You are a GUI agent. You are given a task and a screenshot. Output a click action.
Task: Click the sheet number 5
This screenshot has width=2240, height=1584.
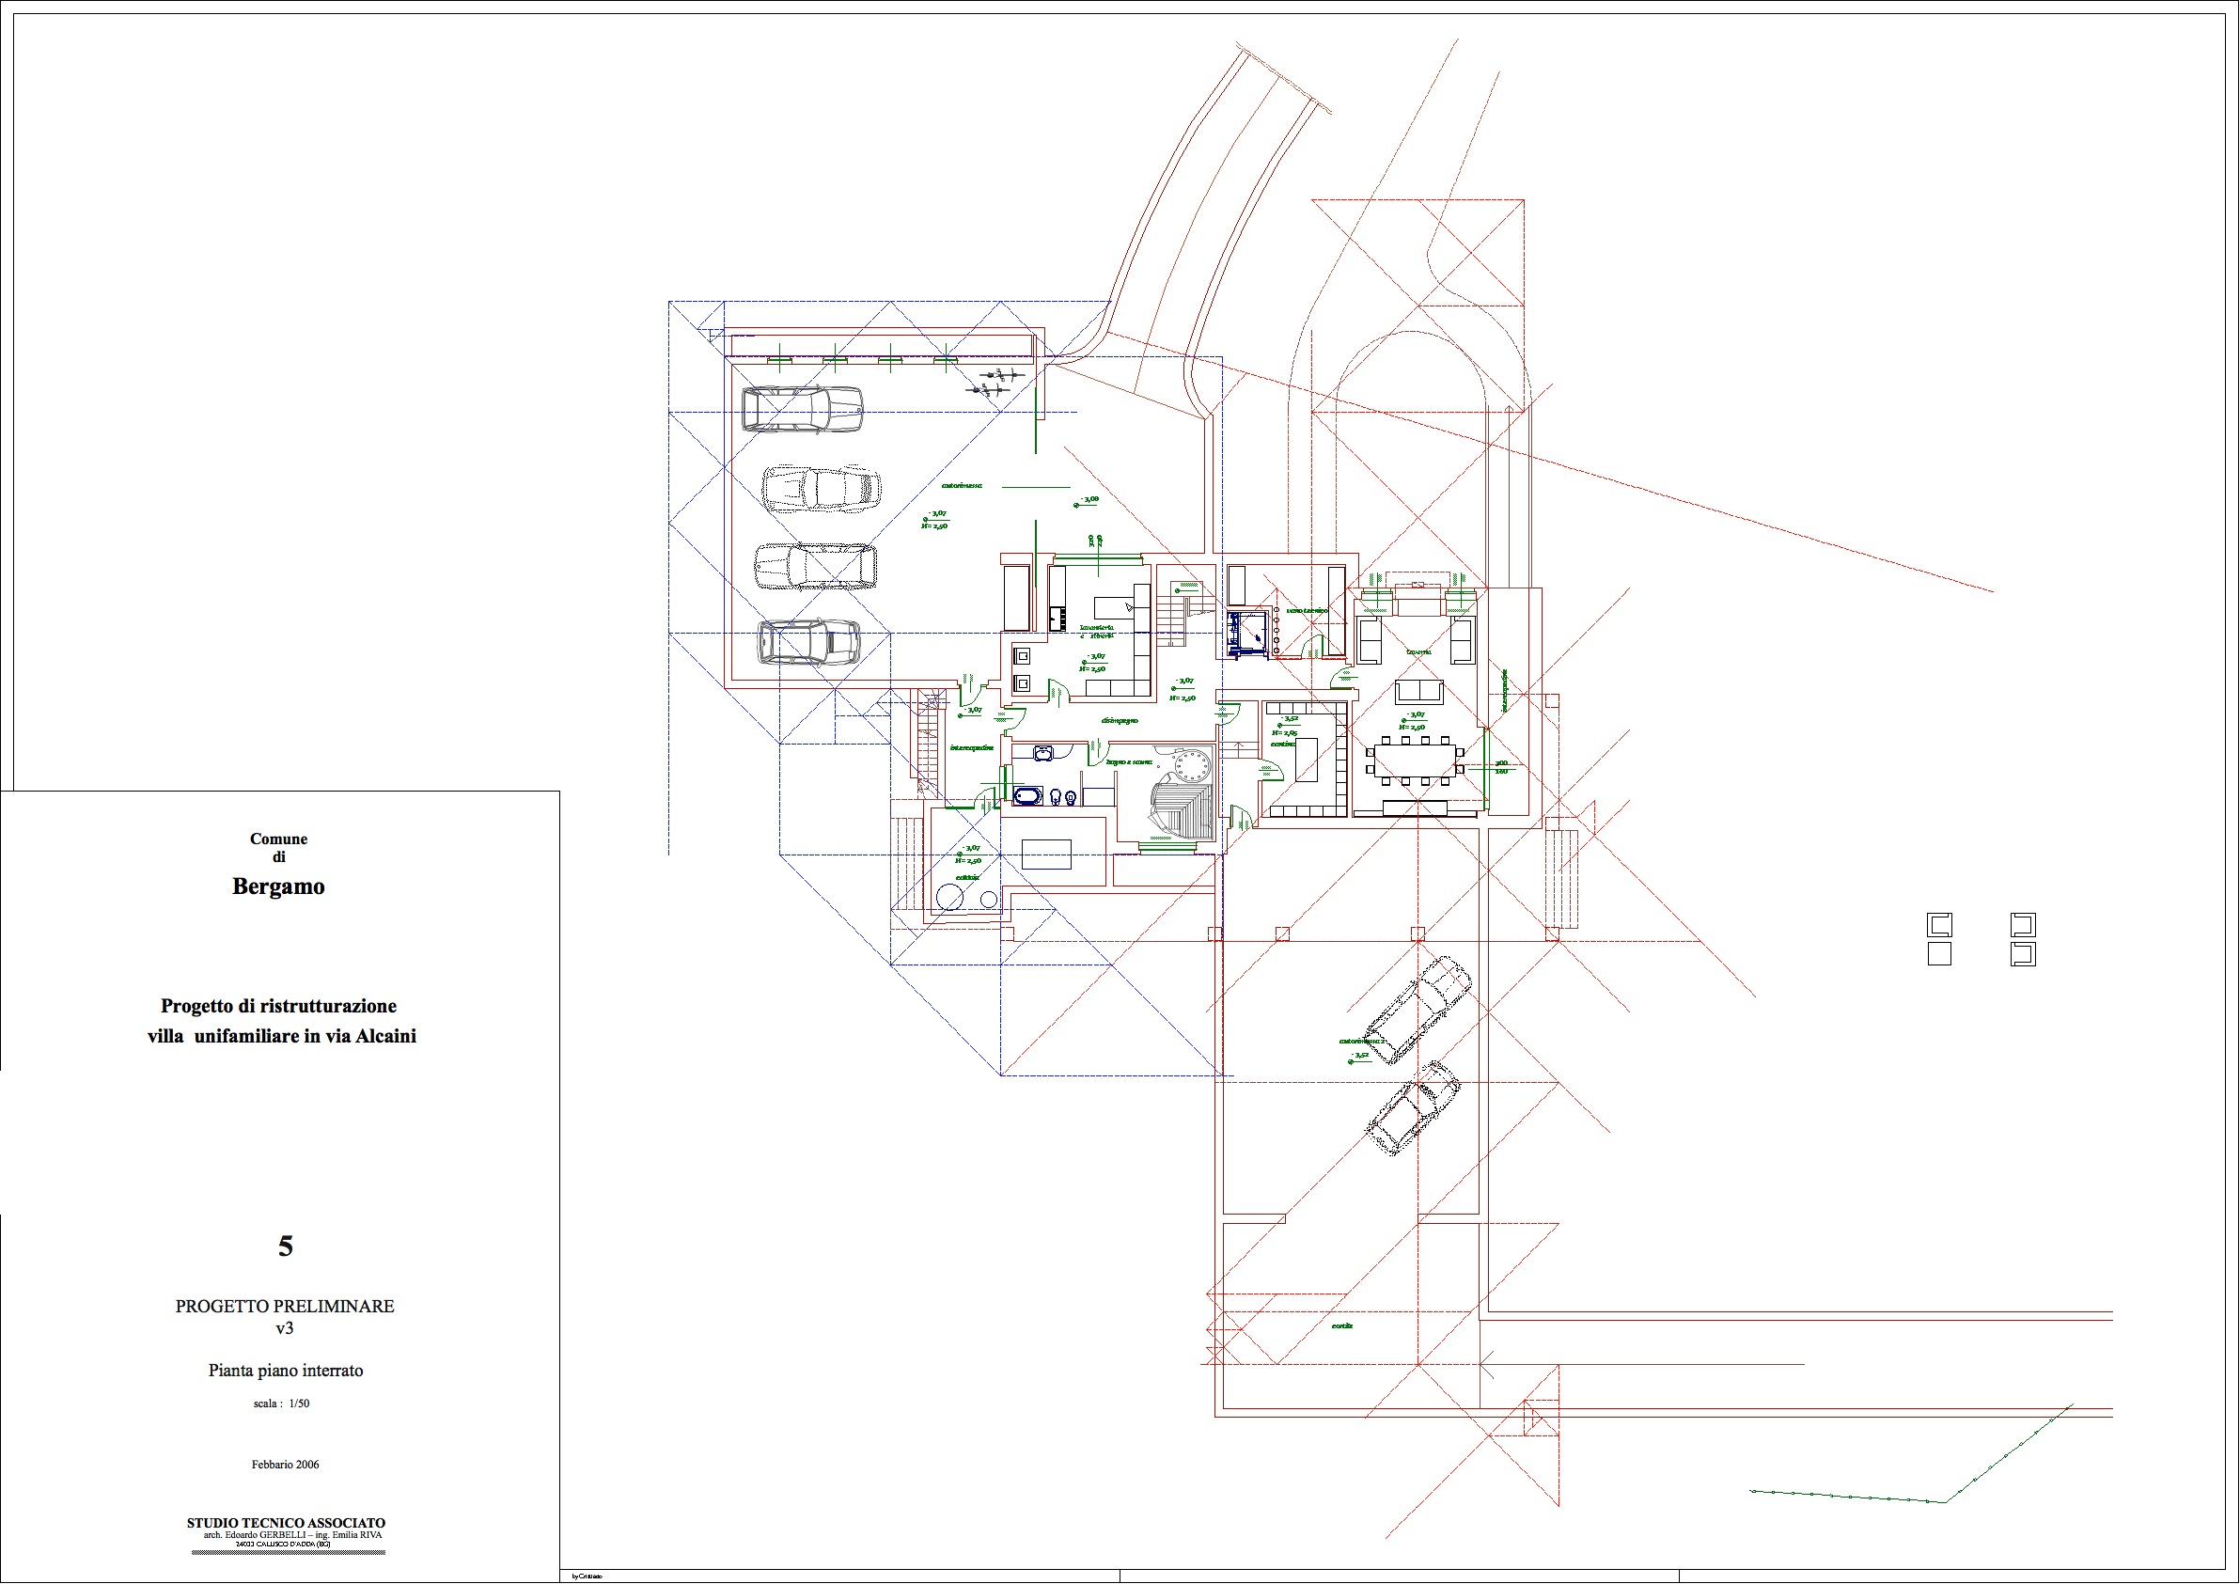click(x=285, y=1247)
